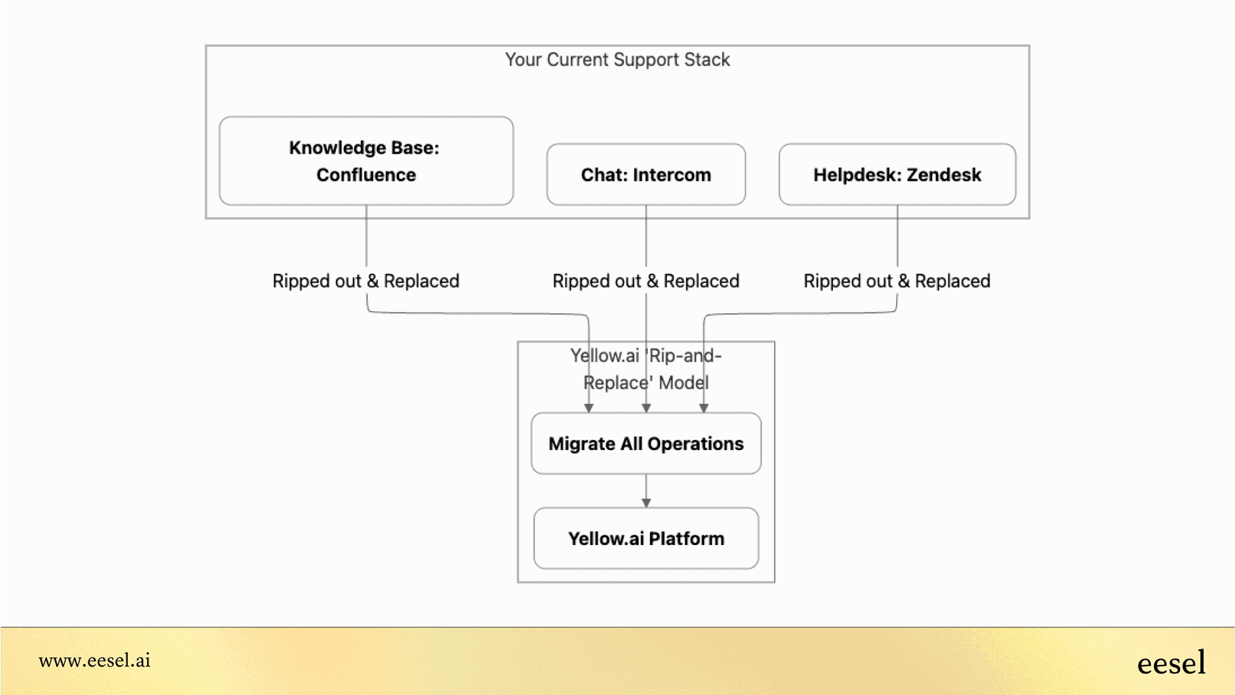Image resolution: width=1235 pixels, height=695 pixels.
Task: Click the Confluence connector's arrowhead at Migrate All Operations
Action: pos(589,408)
